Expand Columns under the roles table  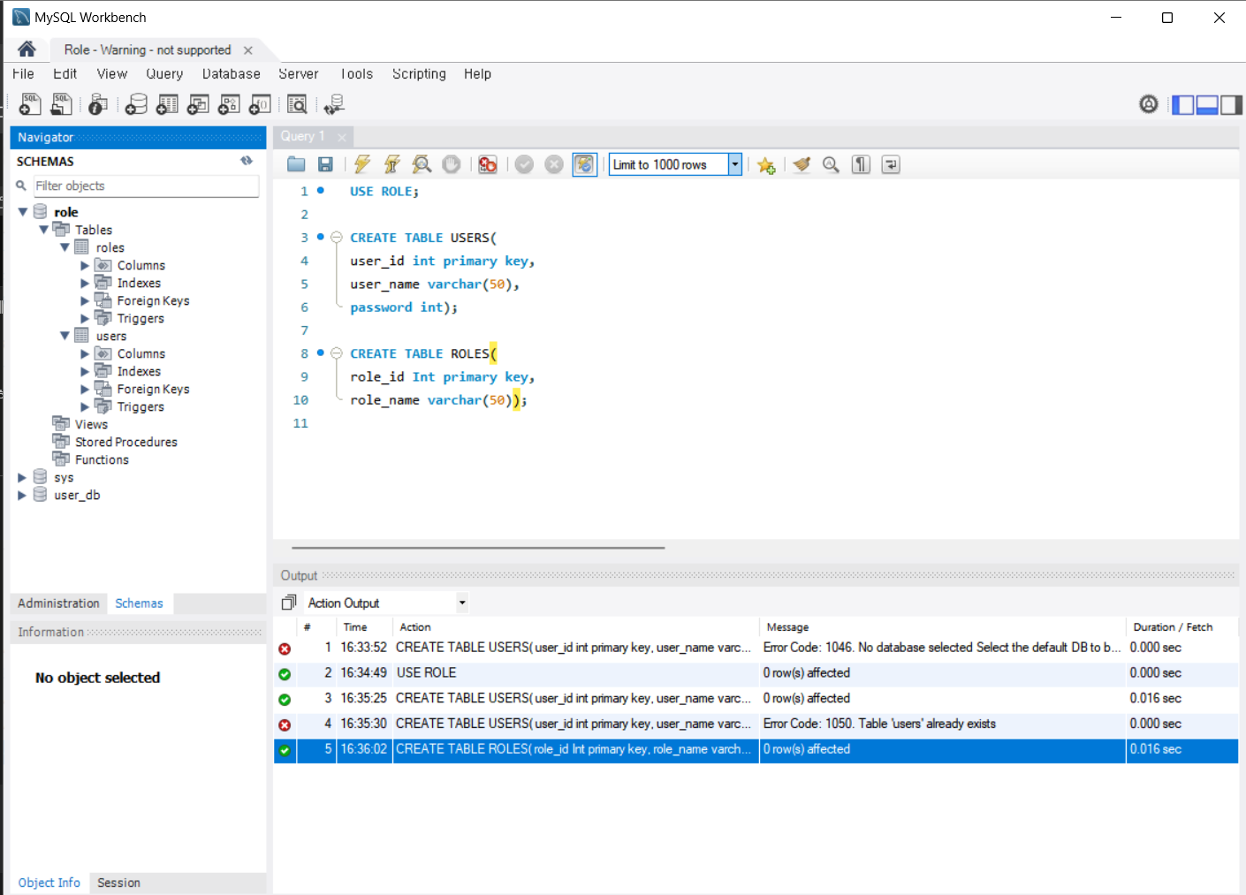(85, 265)
